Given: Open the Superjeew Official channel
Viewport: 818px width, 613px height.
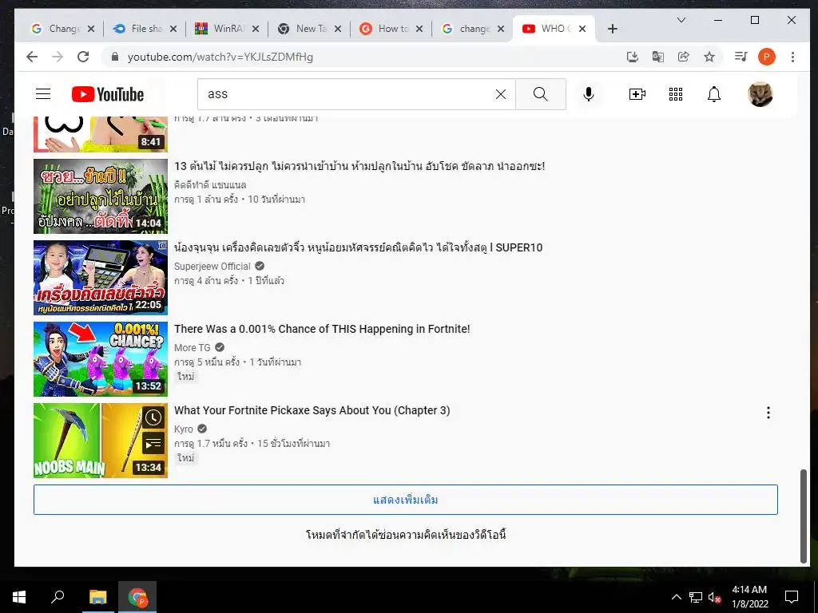Looking at the screenshot, I should tap(212, 267).
